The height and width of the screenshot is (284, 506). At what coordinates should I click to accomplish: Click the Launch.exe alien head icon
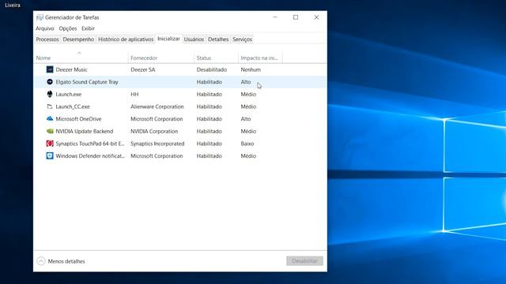click(x=50, y=94)
